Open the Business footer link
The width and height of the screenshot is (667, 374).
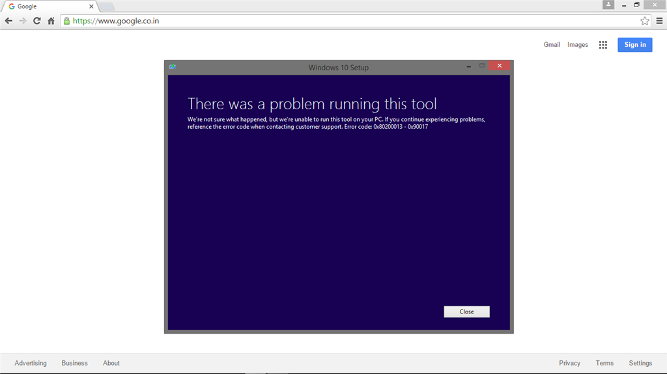point(74,363)
